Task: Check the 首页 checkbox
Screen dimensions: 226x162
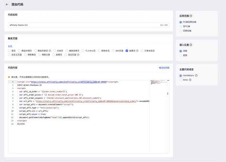Action: point(9,51)
